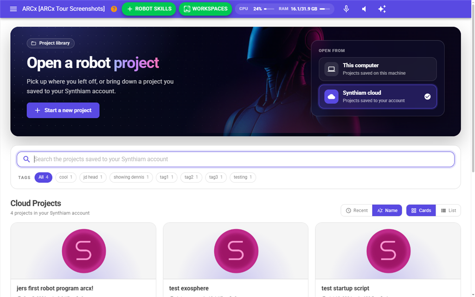Sort projects by Name

(x=387, y=210)
